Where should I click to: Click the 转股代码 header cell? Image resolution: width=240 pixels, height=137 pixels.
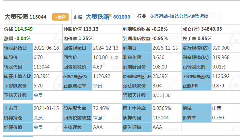tap(18, 67)
